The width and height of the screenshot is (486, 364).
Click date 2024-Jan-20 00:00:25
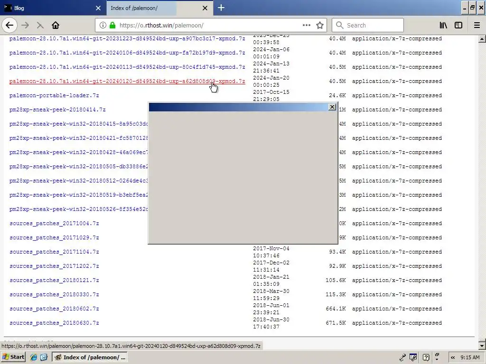(x=271, y=82)
